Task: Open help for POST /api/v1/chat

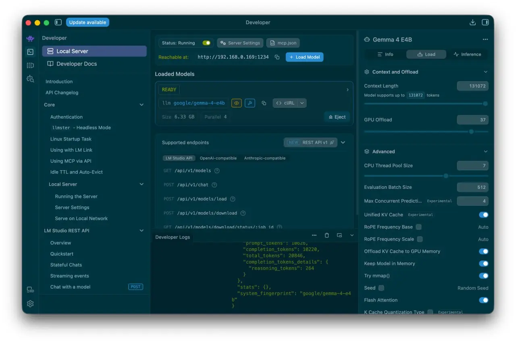Action: click(214, 185)
